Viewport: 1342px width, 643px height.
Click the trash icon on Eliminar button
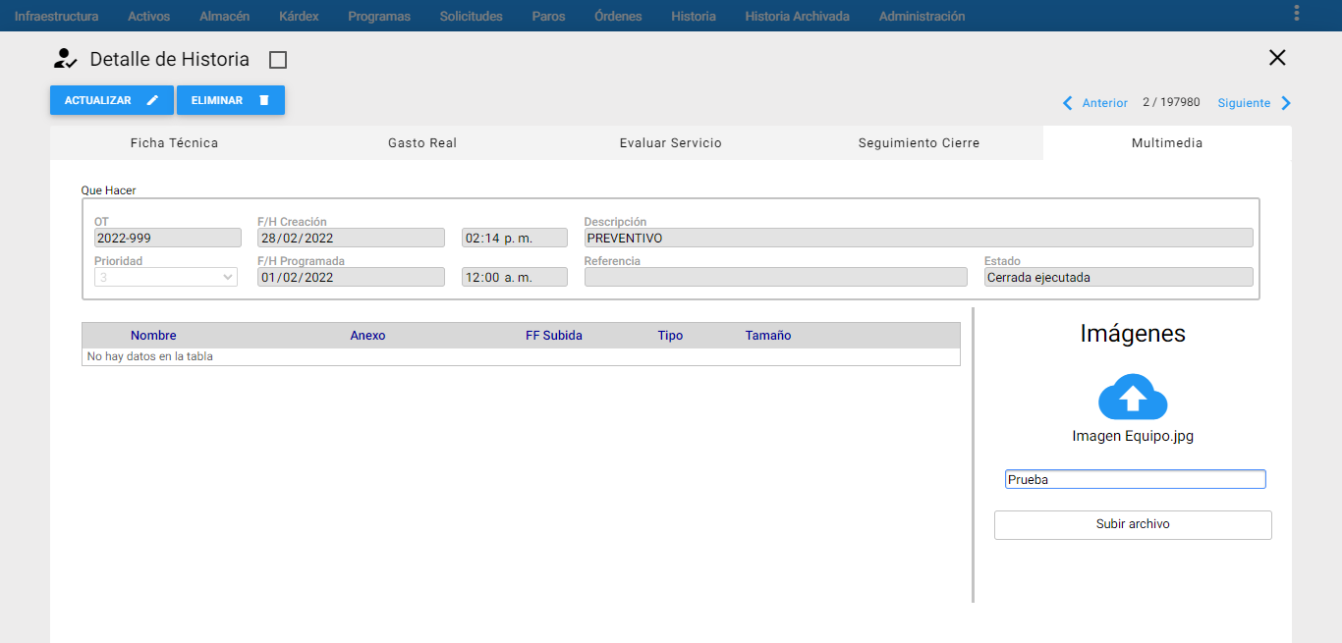[263, 100]
